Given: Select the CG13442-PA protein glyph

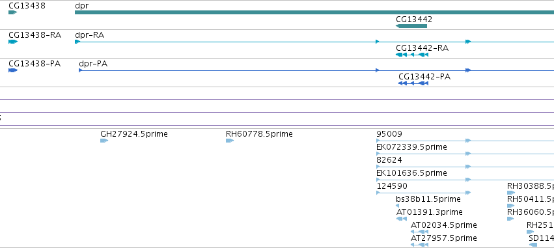Looking at the screenshot, I should 413,83.
